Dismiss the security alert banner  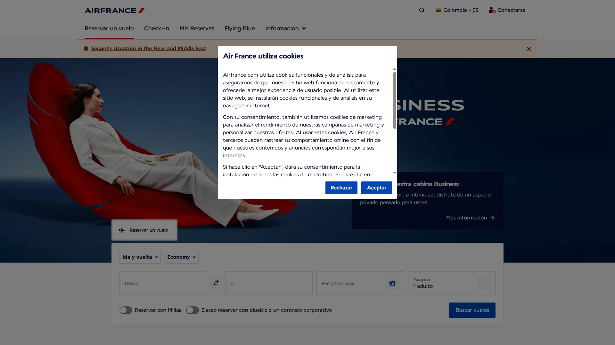529,49
